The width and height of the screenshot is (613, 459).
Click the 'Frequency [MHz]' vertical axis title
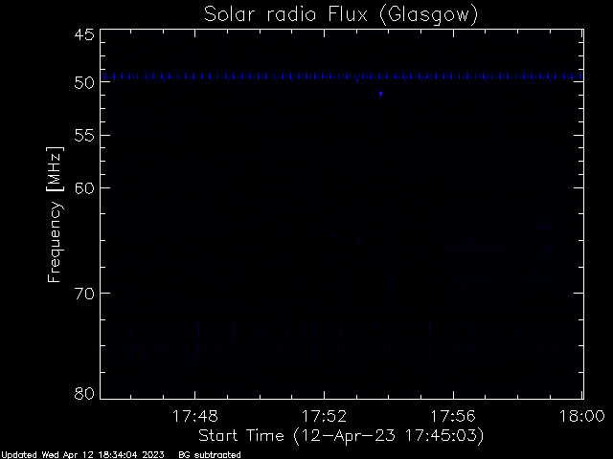55,214
